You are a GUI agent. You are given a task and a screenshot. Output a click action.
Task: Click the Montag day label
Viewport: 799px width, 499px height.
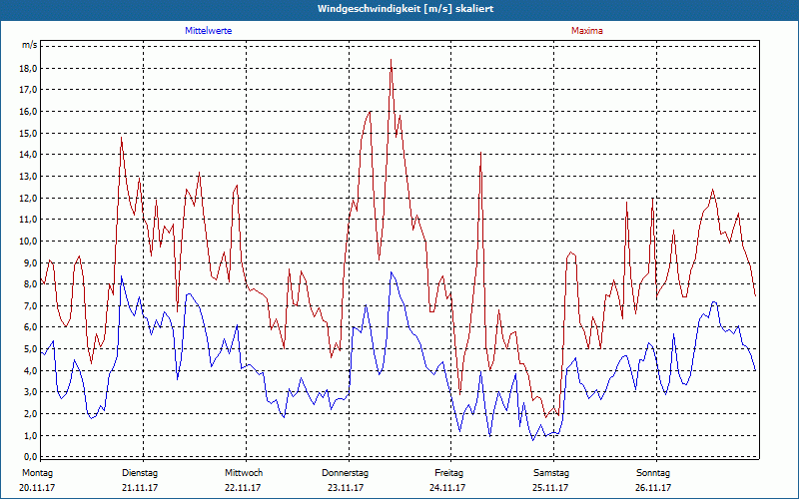tap(37, 473)
